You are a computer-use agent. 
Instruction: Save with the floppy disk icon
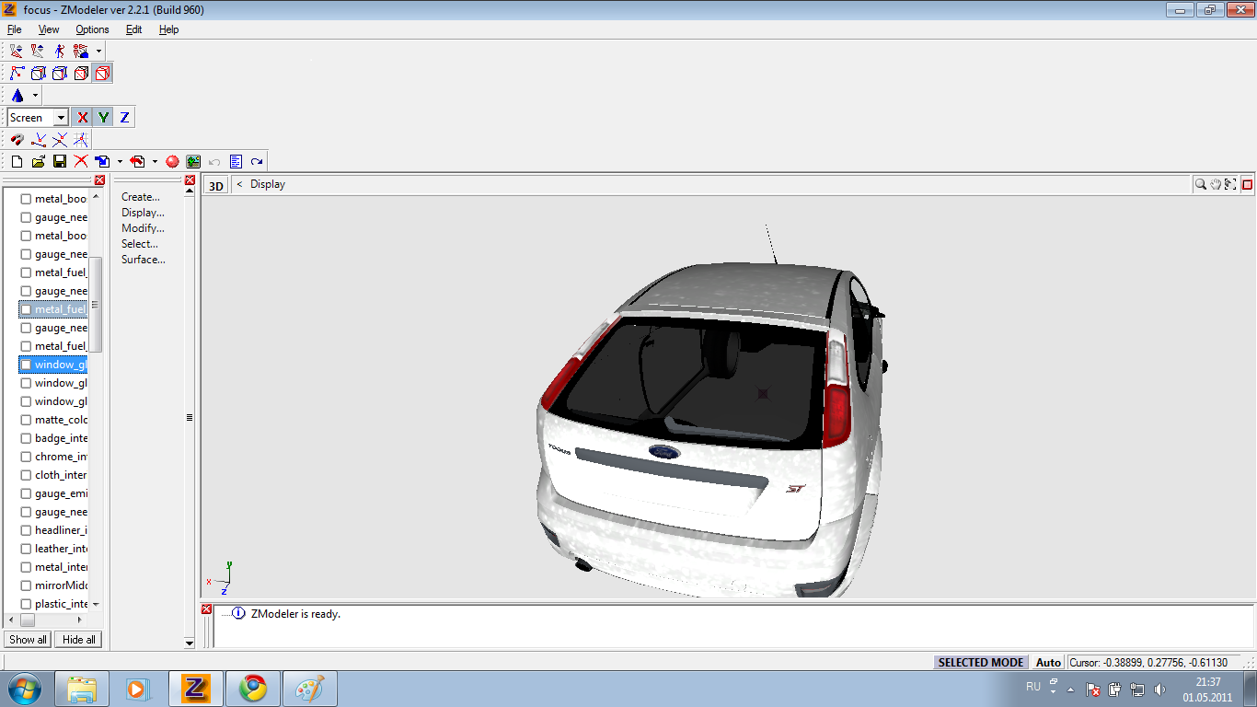pyautogui.click(x=59, y=161)
